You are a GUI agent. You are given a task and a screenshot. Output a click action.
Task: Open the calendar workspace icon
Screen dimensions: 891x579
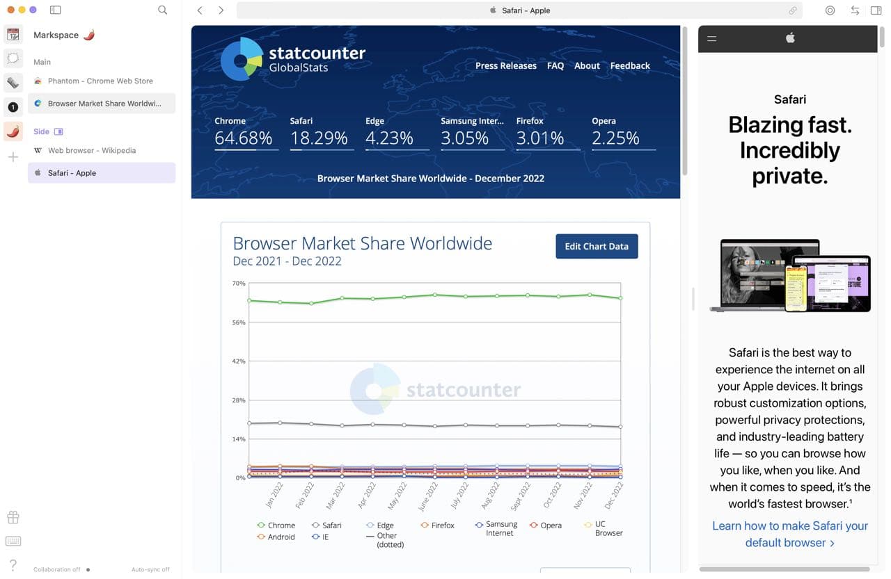pos(13,35)
